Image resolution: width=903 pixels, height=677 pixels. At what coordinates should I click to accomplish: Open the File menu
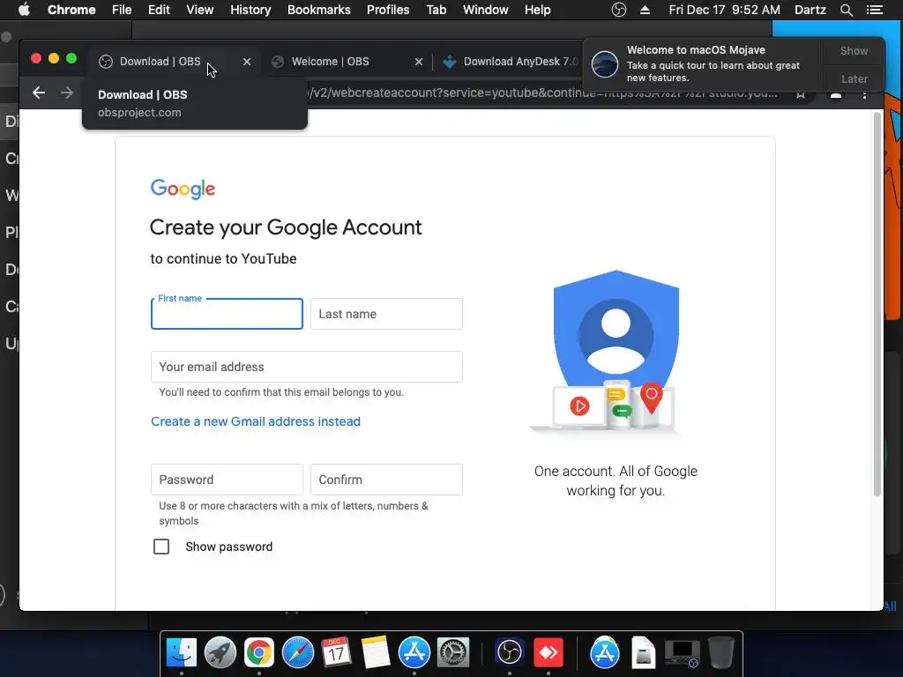click(x=122, y=10)
